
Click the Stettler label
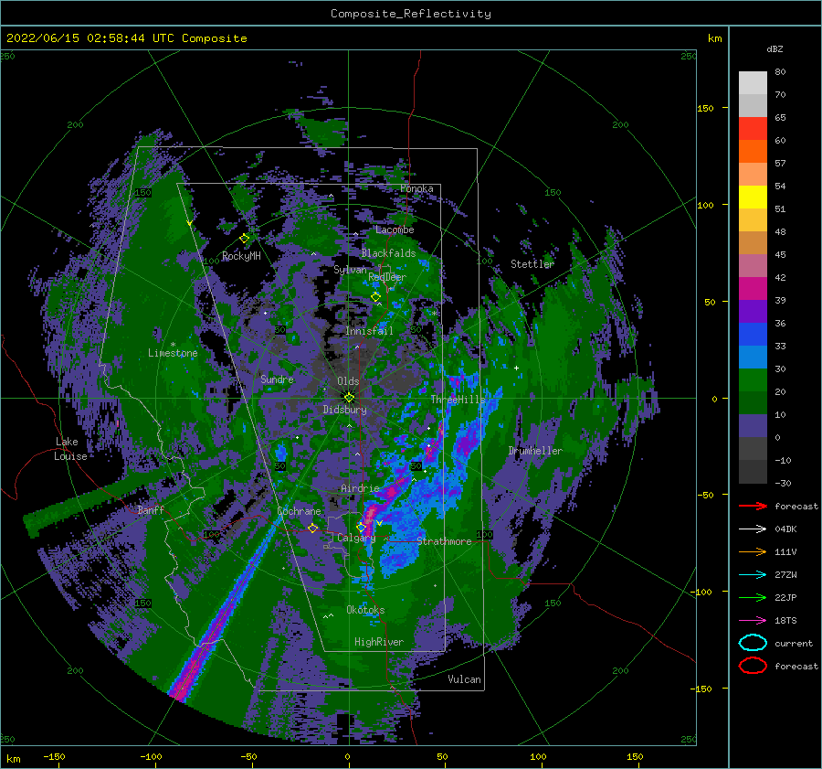(532, 264)
